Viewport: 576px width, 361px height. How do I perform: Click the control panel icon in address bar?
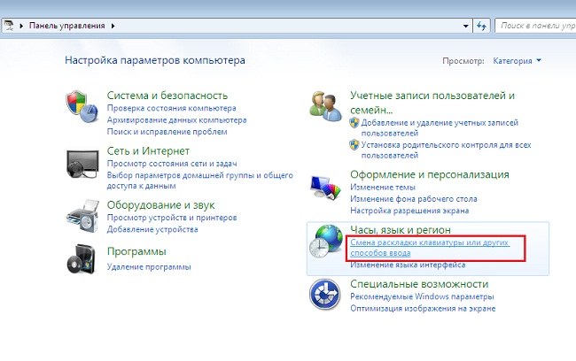coord(9,26)
